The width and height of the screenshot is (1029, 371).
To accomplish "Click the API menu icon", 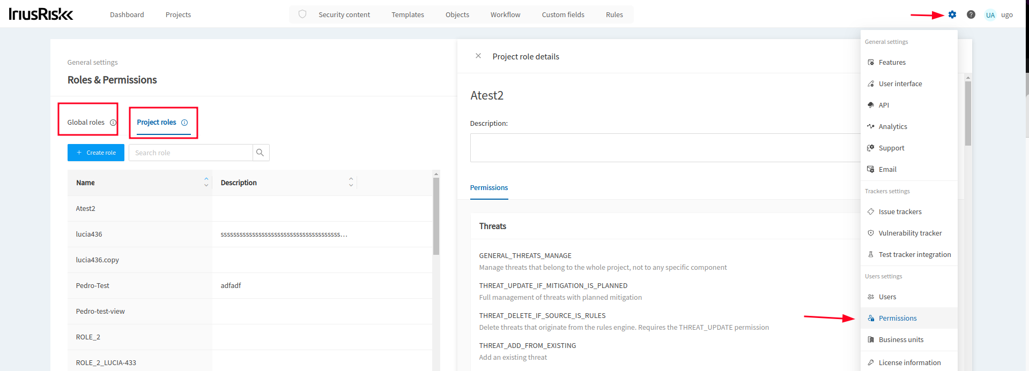I will (871, 105).
